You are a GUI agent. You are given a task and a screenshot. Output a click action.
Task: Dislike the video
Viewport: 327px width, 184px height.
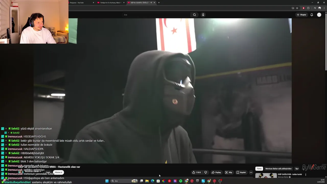206,172
